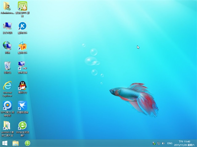197x147 pixels.
Task: Launch 360 Secure Browser 7 desktop shortcut
Action: [x=22, y=126]
